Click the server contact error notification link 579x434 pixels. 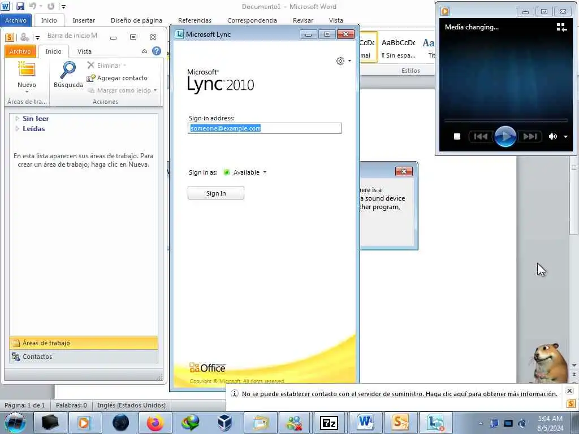point(400,394)
